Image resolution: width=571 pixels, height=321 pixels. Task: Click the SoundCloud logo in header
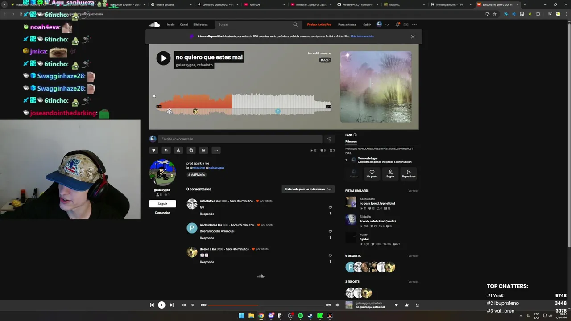click(x=154, y=25)
